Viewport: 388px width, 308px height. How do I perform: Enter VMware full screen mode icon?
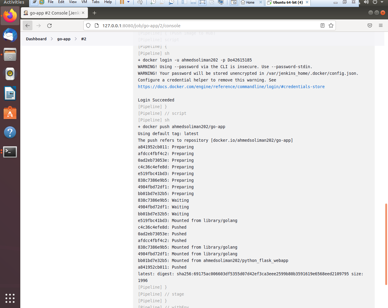pyautogui.click(x=202, y=2)
